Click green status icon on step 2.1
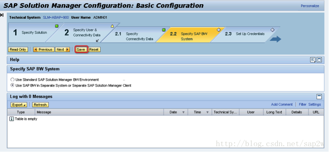Viewport: 329px width, 152px height. pyautogui.click(x=164, y=30)
